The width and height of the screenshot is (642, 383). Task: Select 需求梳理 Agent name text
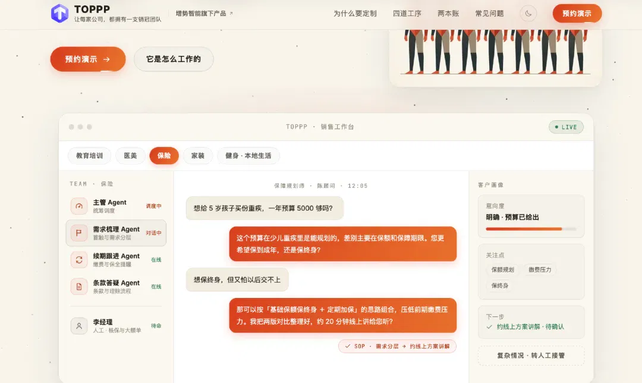117,229
